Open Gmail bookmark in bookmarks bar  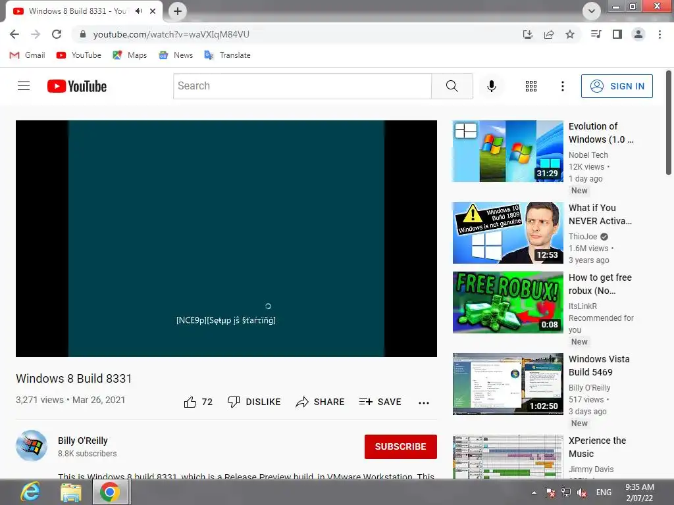pos(27,55)
